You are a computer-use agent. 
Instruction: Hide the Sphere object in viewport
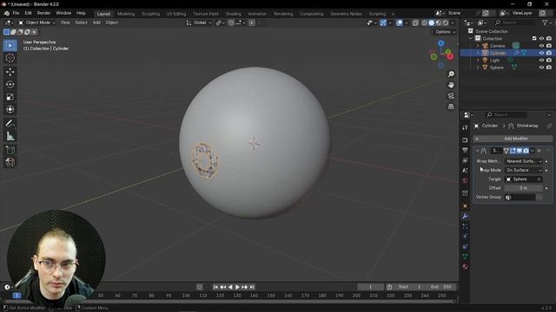click(541, 68)
